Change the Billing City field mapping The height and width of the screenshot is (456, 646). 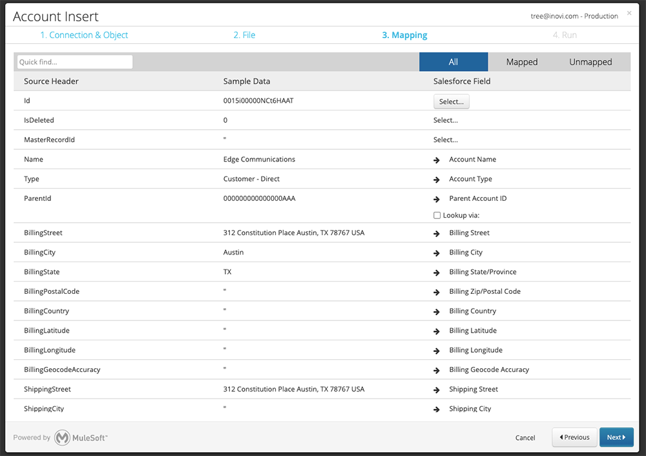pyautogui.click(x=466, y=253)
